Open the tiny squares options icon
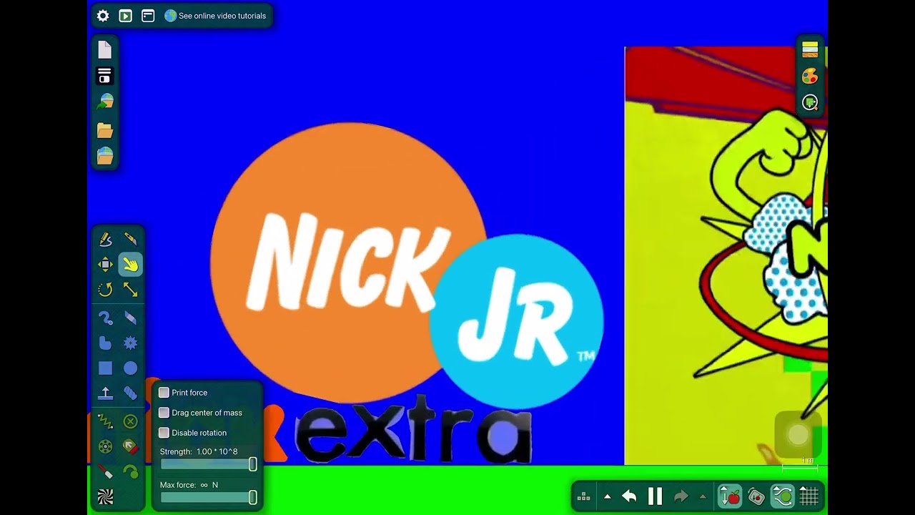Image resolution: width=915 pixels, height=515 pixels. tap(583, 496)
